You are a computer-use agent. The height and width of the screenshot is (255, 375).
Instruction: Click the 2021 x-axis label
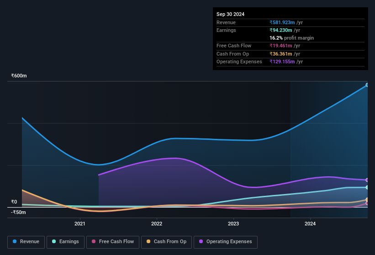point(80,224)
